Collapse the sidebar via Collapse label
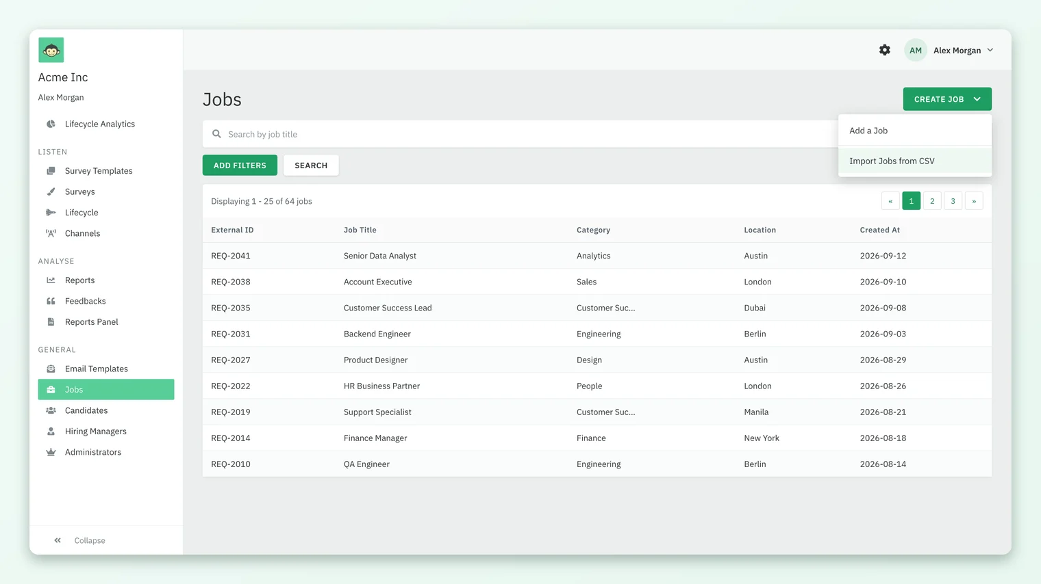Viewport: 1041px width, 584px height. pyautogui.click(x=90, y=540)
